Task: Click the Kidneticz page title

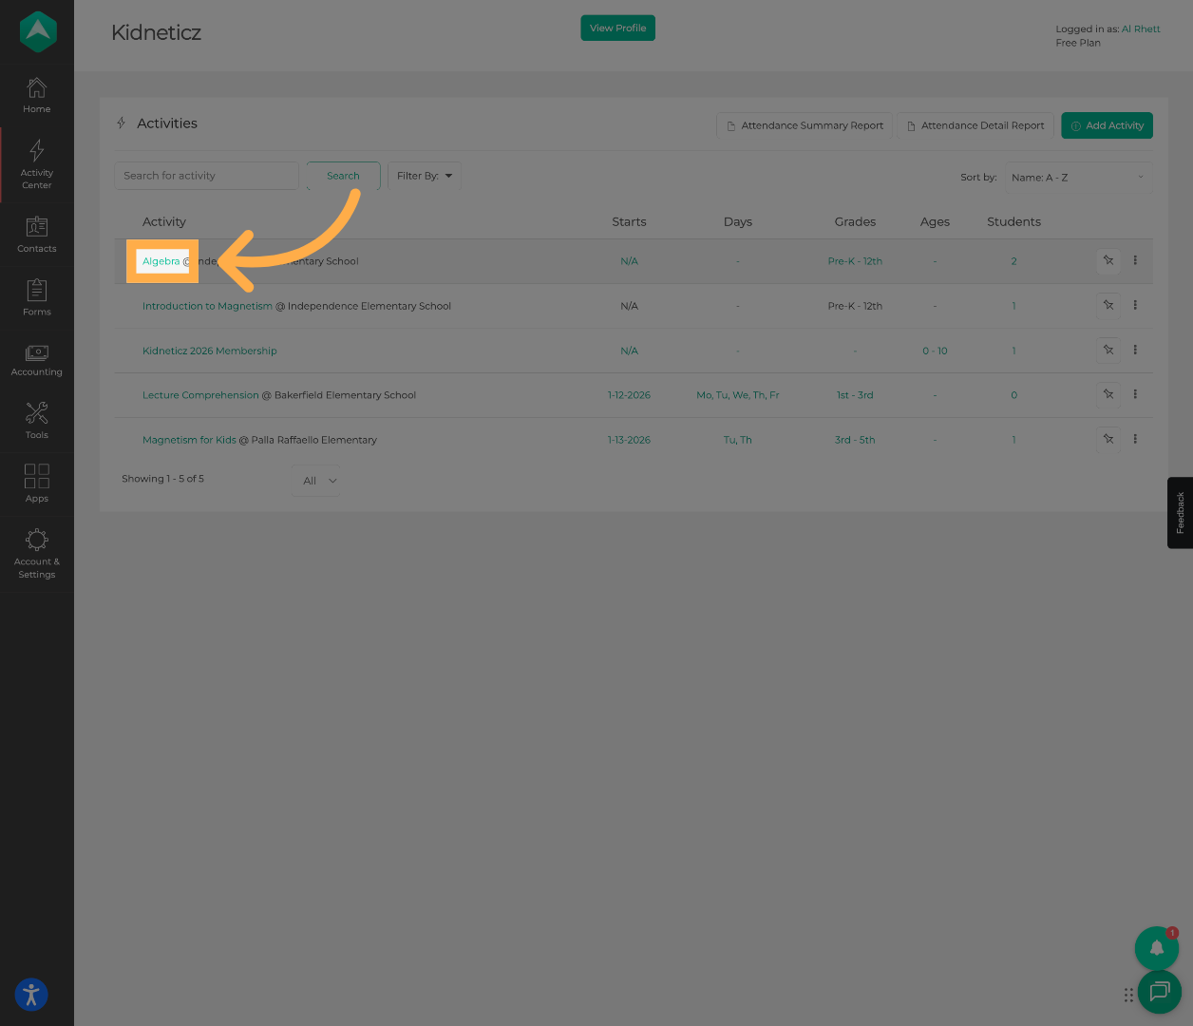Action: pos(157,32)
